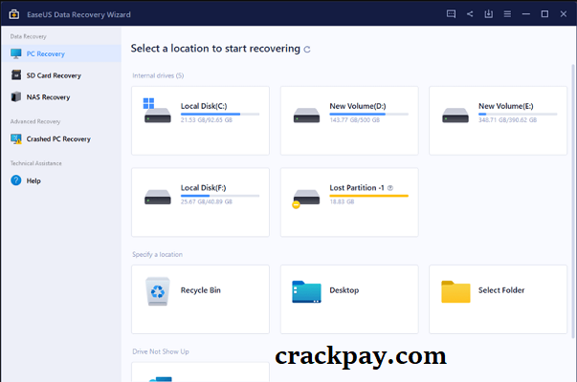577x382 pixels.
Task: Click the 'Specify a location' heading
Action: click(x=157, y=254)
